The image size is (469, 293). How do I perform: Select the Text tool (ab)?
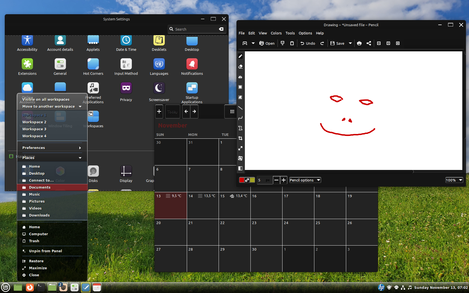(x=240, y=77)
